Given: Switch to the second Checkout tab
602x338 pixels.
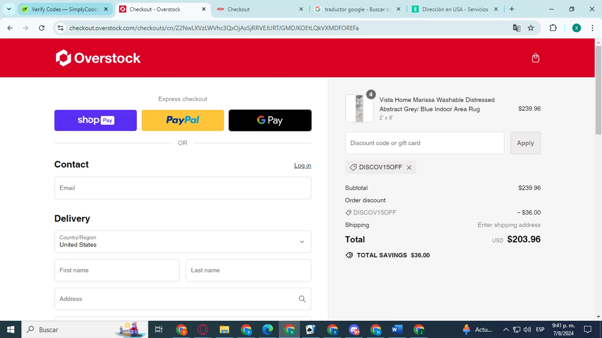Looking at the screenshot, I should [x=260, y=9].
